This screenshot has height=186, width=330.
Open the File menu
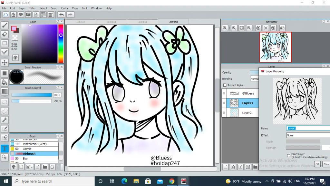click(x=4, y=8)
